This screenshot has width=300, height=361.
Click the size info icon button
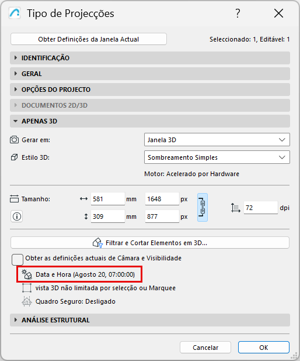16,216
